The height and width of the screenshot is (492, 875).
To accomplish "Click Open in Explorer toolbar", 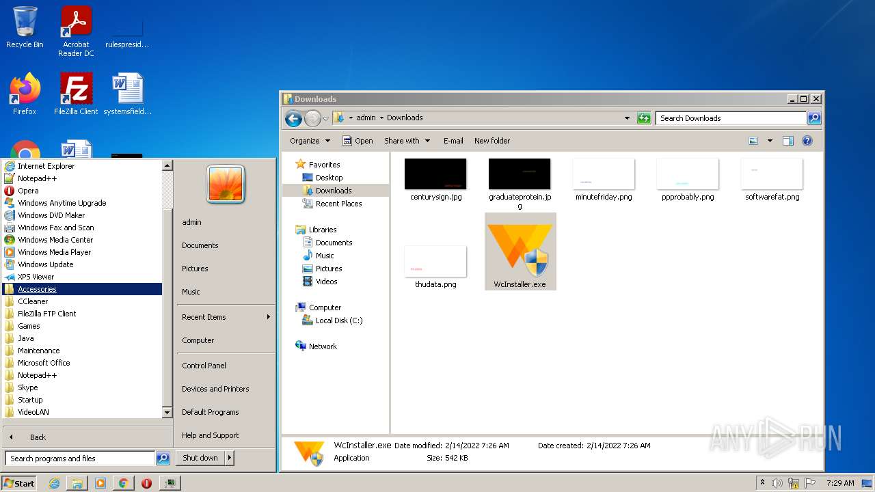I will (358, 141).
